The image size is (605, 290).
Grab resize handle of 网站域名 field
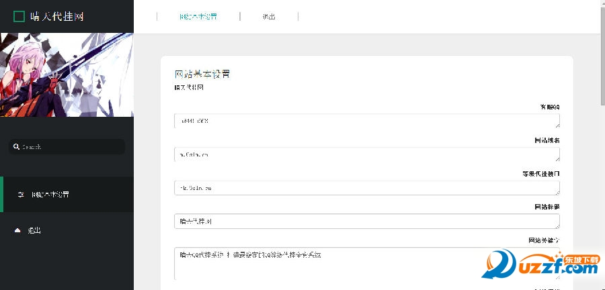557,159
